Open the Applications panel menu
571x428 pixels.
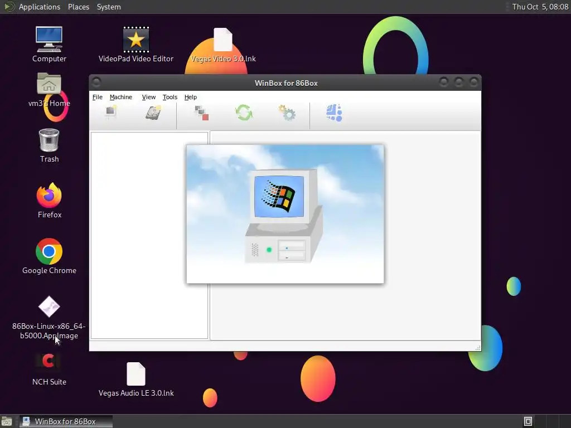(x=40, y=7)
